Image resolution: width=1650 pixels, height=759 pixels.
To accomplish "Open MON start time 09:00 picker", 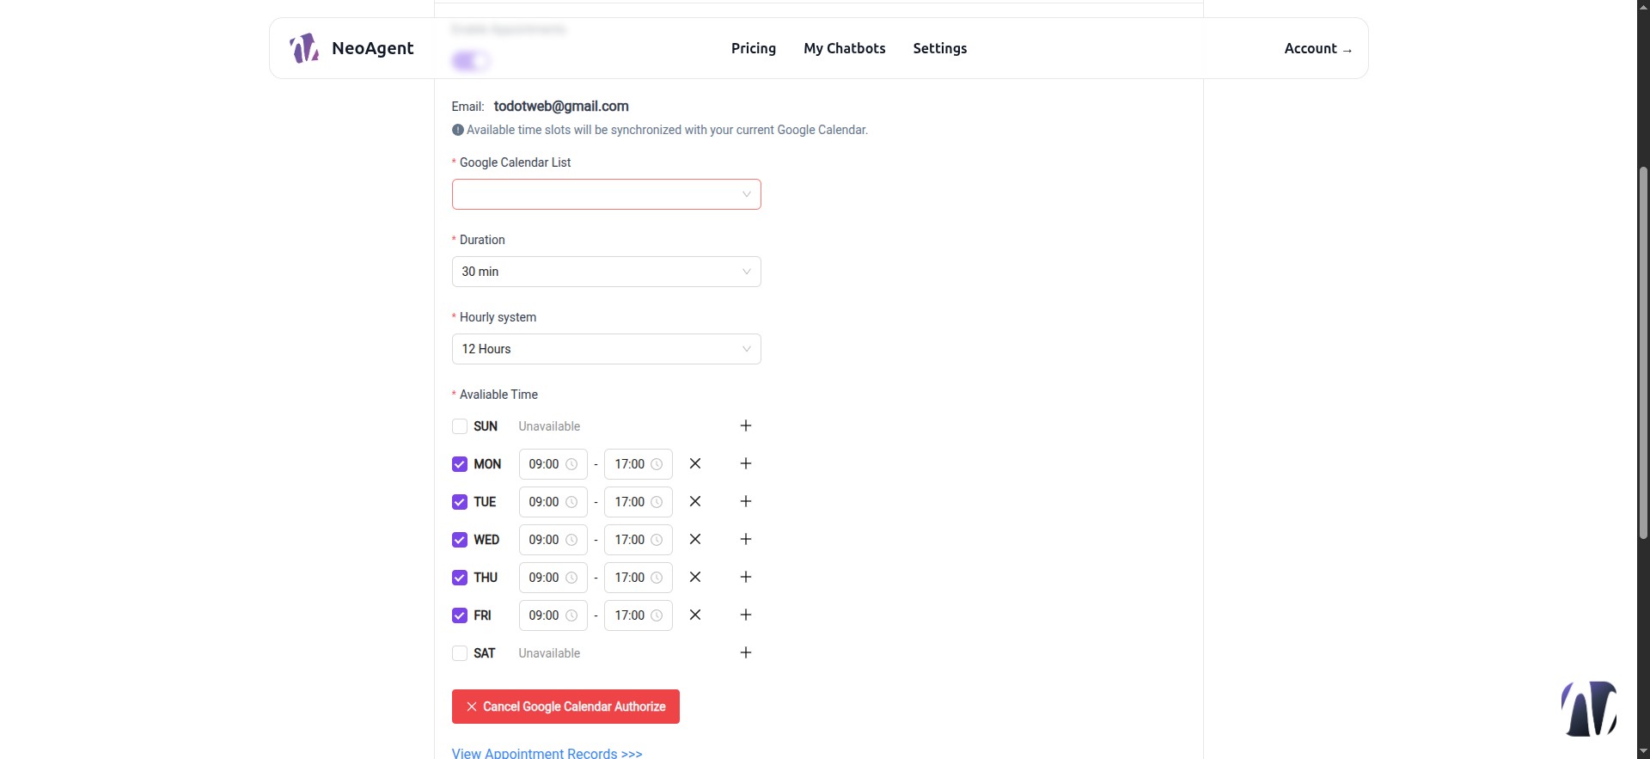I will pos(553,464).
